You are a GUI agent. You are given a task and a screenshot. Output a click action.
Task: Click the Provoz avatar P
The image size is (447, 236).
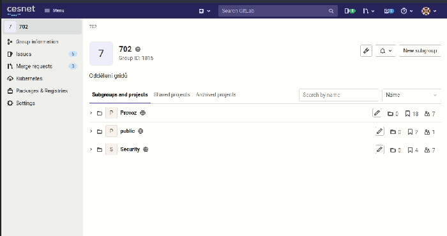(x=112, y=113)
